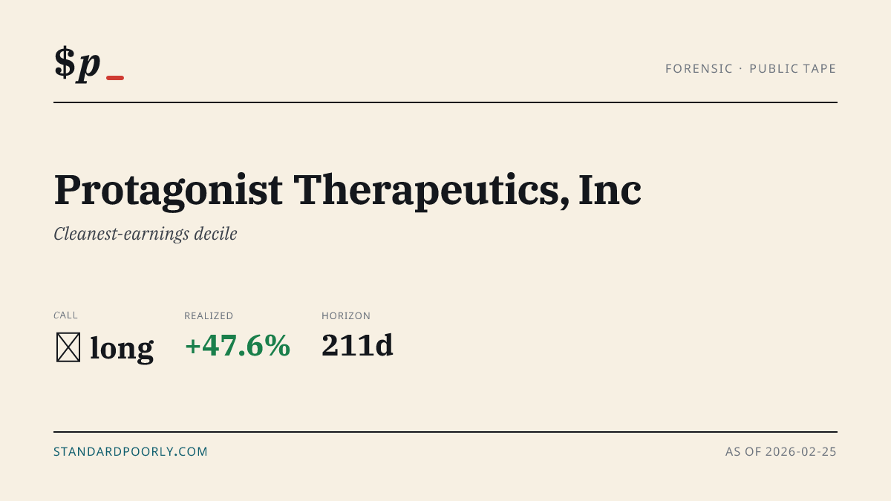The image size is (891, 501).
Task: Click the PUBLIC TAPE label
Action: coord(793,69)
